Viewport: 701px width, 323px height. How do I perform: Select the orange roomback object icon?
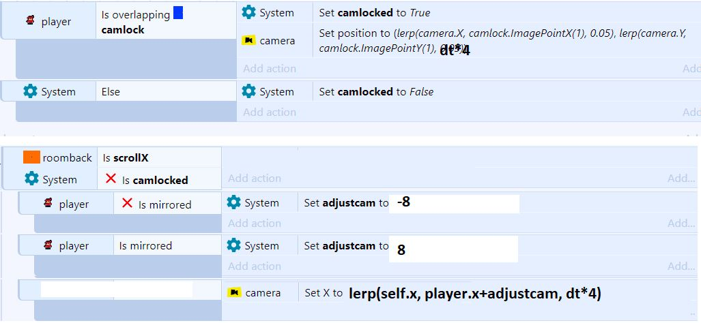tap(31, 157)
